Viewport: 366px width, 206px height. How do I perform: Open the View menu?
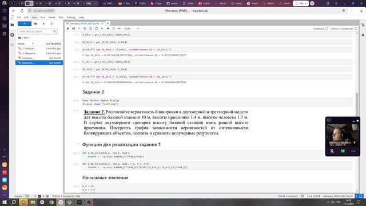click(34, 18)
